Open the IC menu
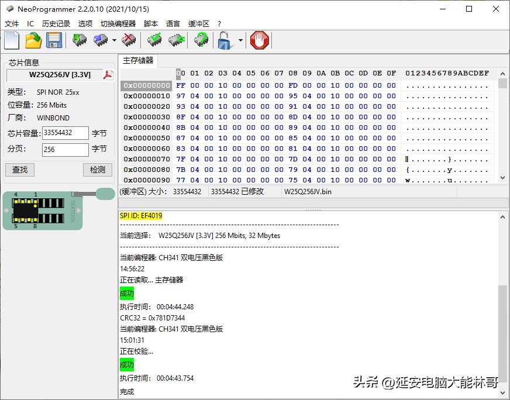 click(x=30, y=24)
